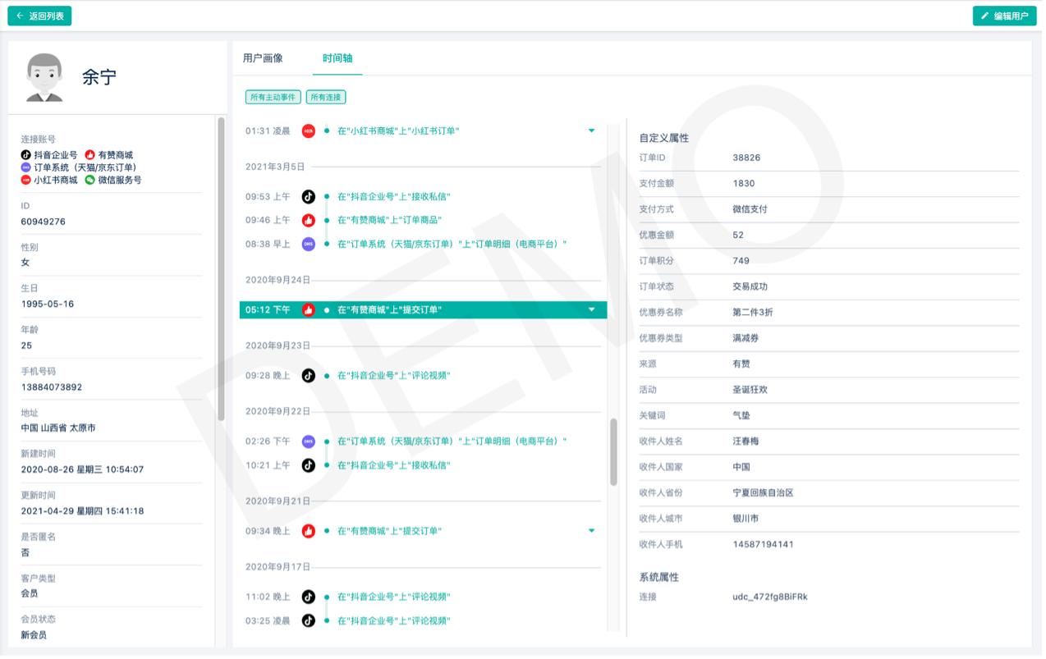Toggle the 所有连接 filter chip
1046x659 pixels.
point(328,97)
